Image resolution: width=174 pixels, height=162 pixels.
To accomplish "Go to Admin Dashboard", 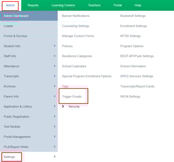I will coord(16,16).
